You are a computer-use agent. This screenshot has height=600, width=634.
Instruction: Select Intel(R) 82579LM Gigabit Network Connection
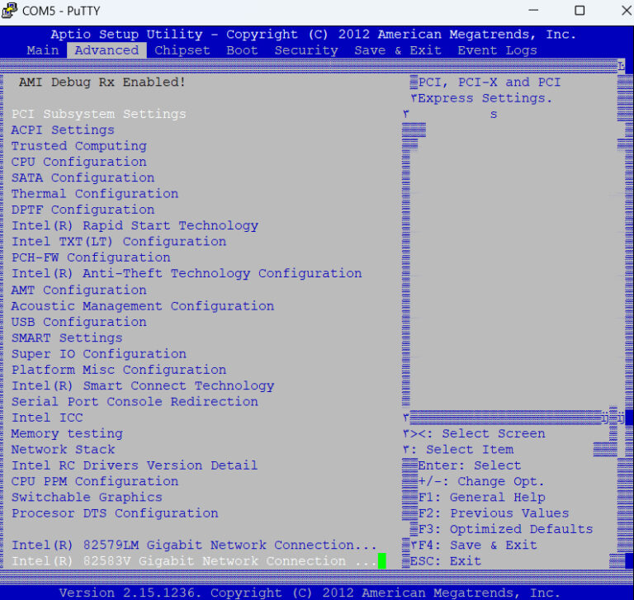194,545
